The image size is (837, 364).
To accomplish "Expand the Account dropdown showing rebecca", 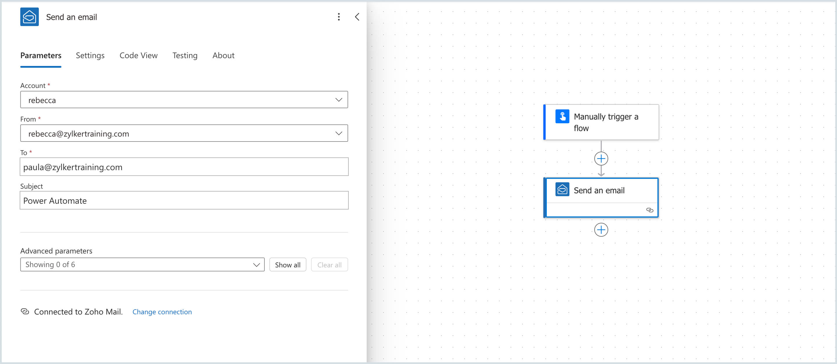I will (184, 100).
